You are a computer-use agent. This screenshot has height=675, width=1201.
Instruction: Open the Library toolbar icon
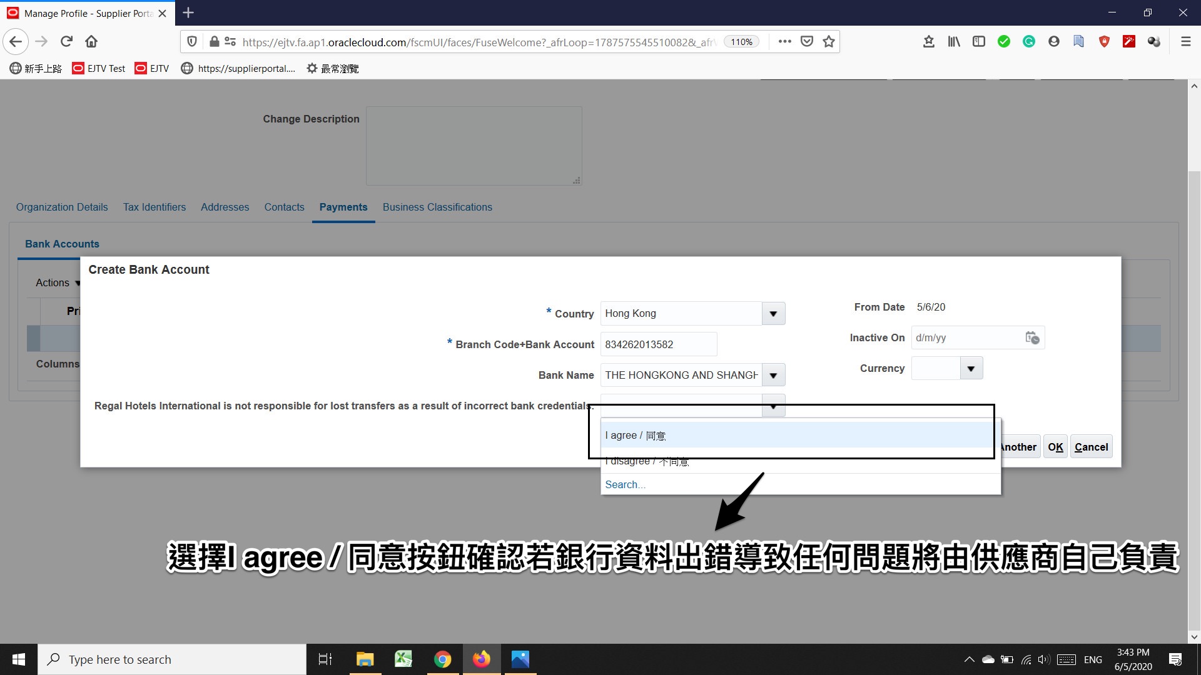[x=954, y=42]
